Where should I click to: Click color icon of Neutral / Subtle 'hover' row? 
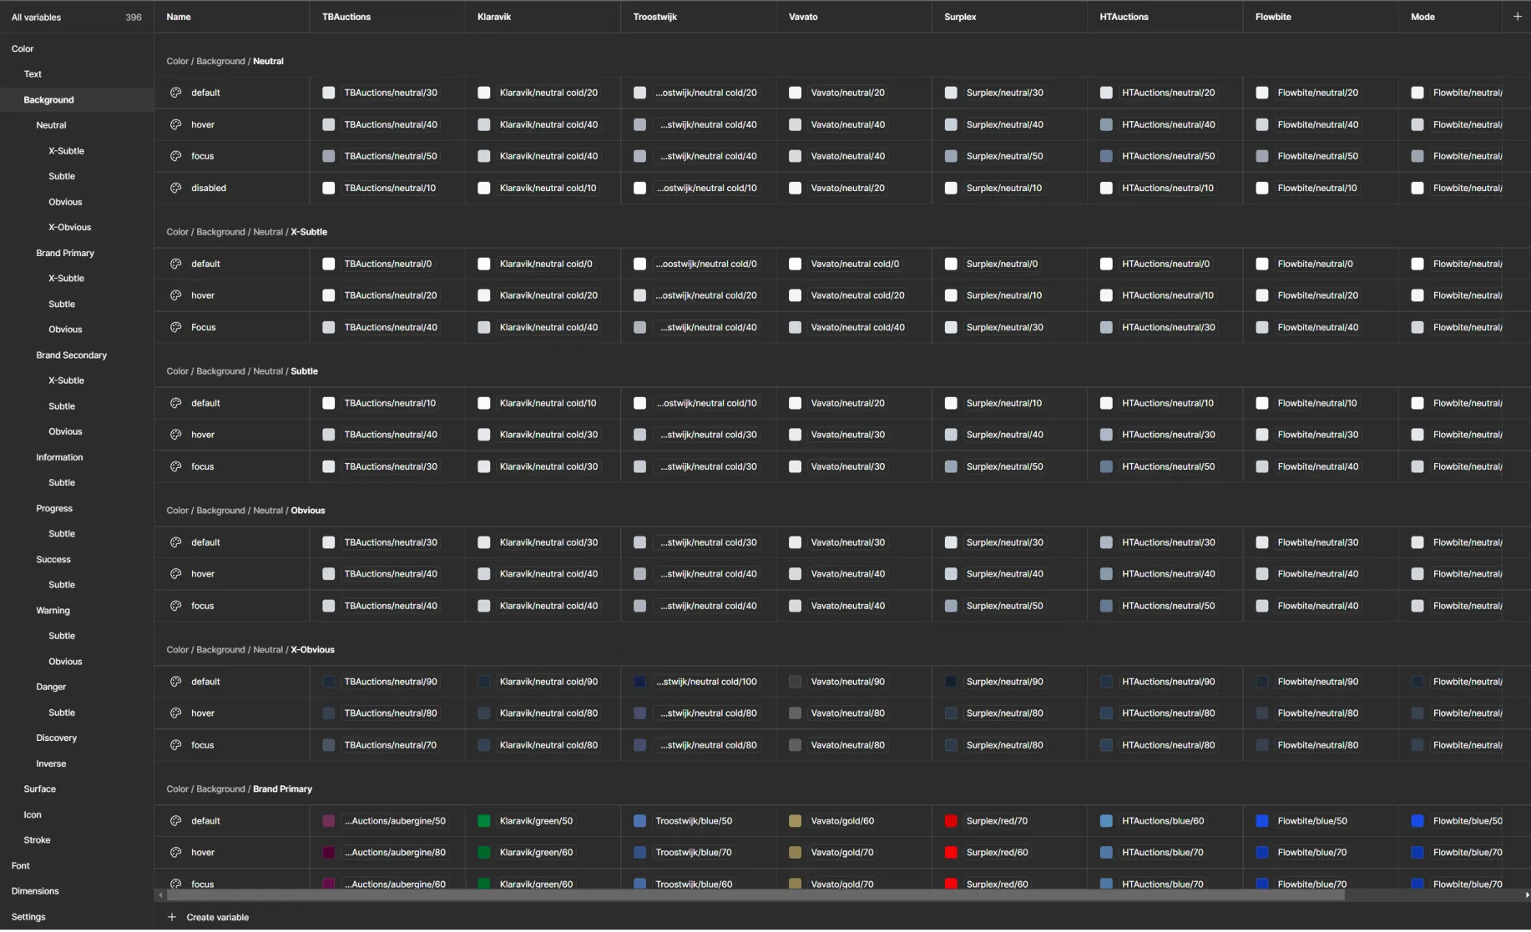[175, 435]
